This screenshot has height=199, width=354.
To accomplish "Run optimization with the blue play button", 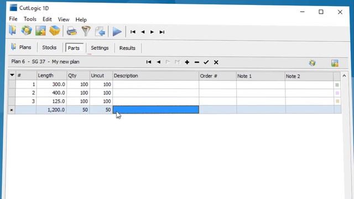I will click(117, 32).
